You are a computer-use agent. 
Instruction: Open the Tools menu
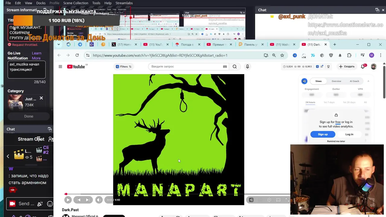click(96, 3)
